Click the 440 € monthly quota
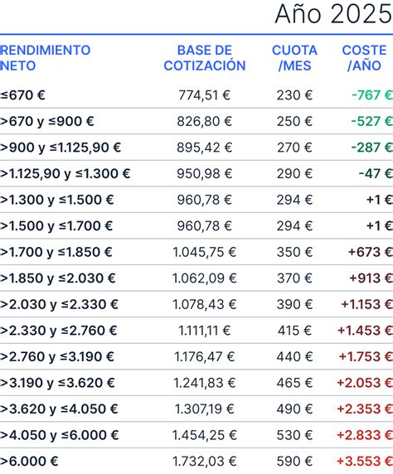 pyautogui.click(x=294, y=356)
